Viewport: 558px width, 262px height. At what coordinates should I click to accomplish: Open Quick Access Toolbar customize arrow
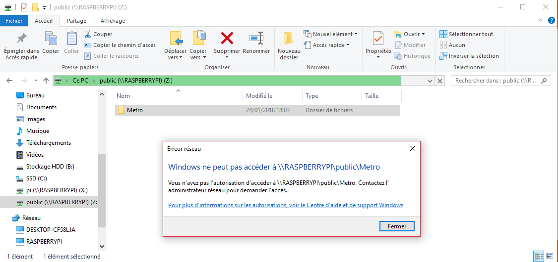pos(44,7)
